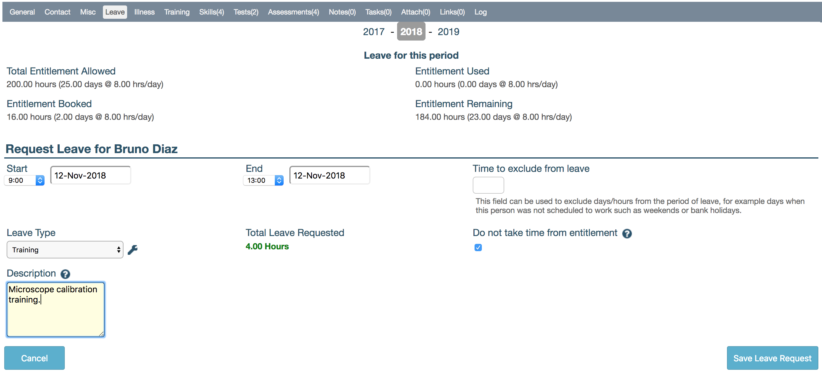
Task: Switch to the 2019 leave period
Action: [448, 31]
